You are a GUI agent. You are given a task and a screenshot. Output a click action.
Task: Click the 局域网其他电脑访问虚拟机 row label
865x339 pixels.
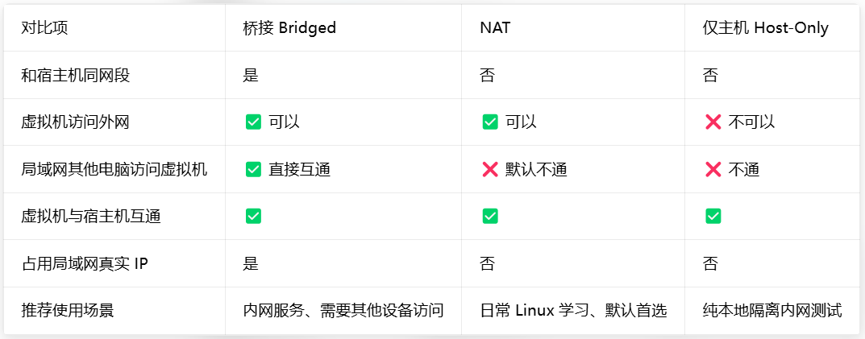pos(114,169)
